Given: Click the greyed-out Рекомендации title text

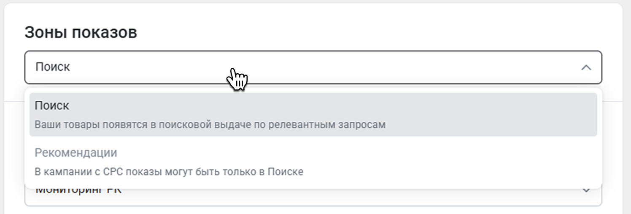Looking at the screenshot, I should coord(76,152).
